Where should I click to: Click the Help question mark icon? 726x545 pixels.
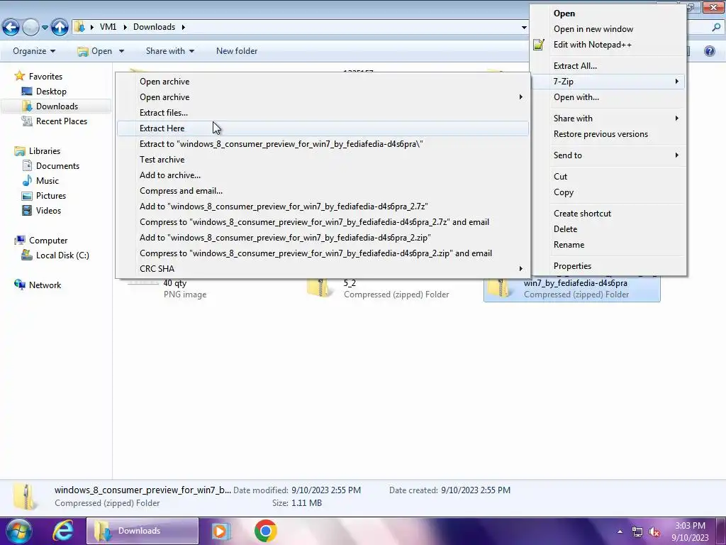click(709, 51)
